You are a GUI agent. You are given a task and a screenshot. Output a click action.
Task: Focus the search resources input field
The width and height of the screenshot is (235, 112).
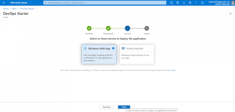(x=105, y=3)
